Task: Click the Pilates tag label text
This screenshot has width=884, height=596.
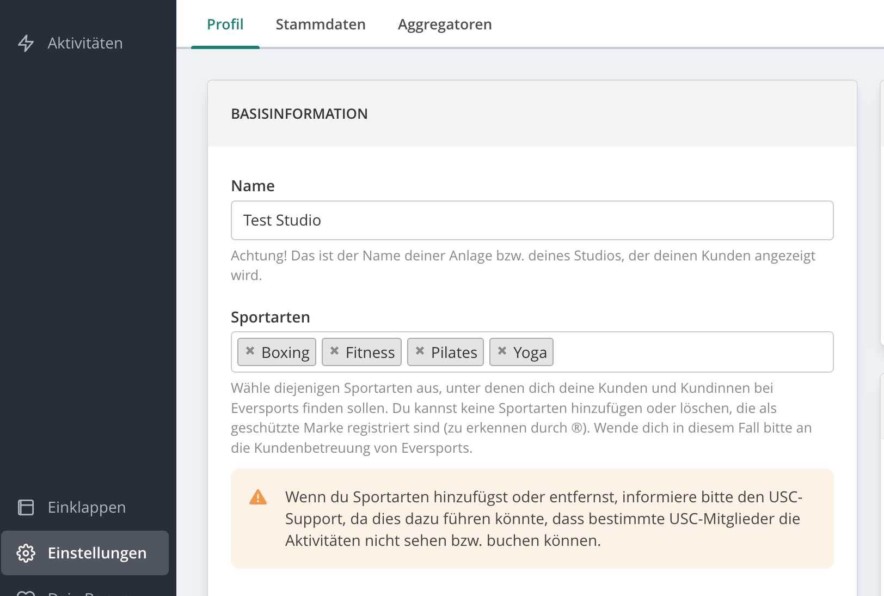Action: coord(454,352)
